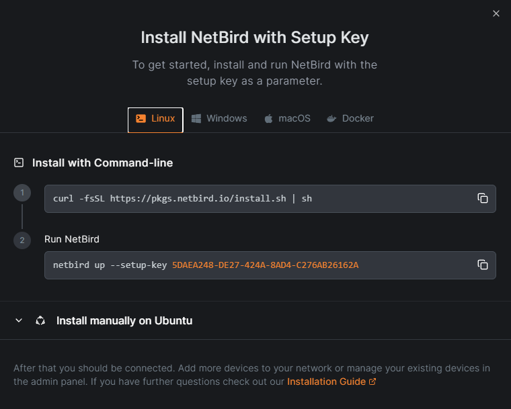
Task: Select the Docker tab
Action: click(358, 119)
